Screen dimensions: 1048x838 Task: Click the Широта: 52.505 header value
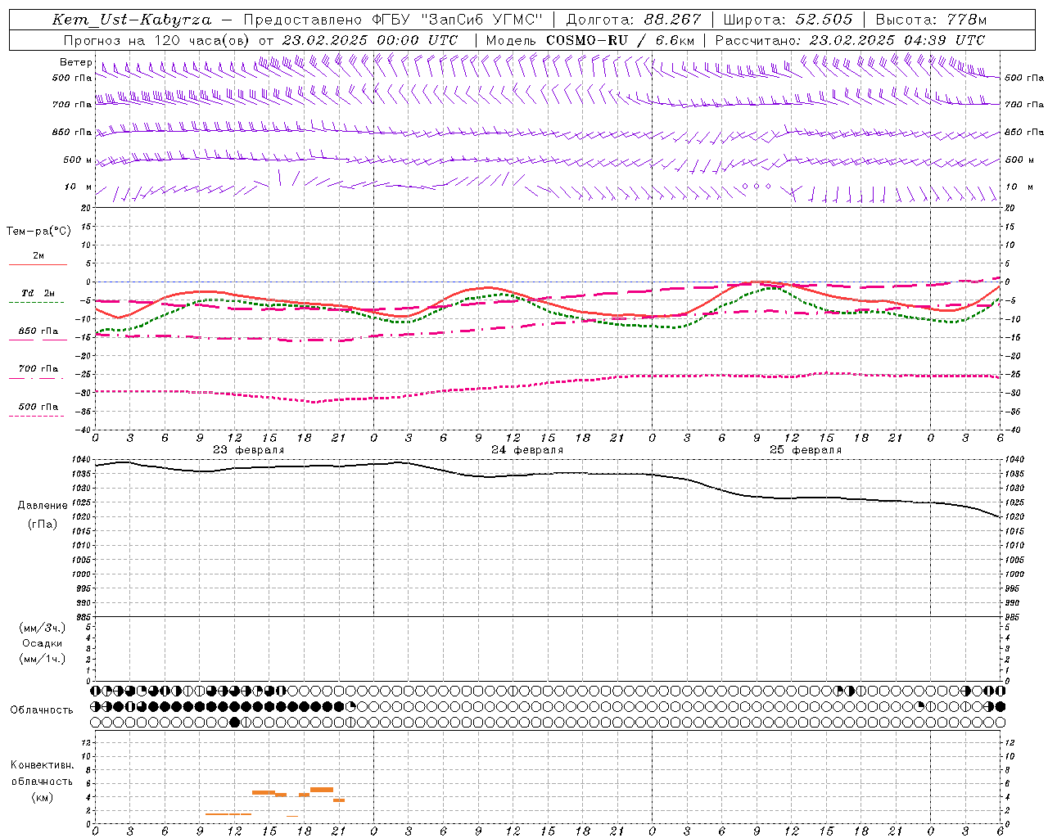pyautogui.click(x=788, y=20)
